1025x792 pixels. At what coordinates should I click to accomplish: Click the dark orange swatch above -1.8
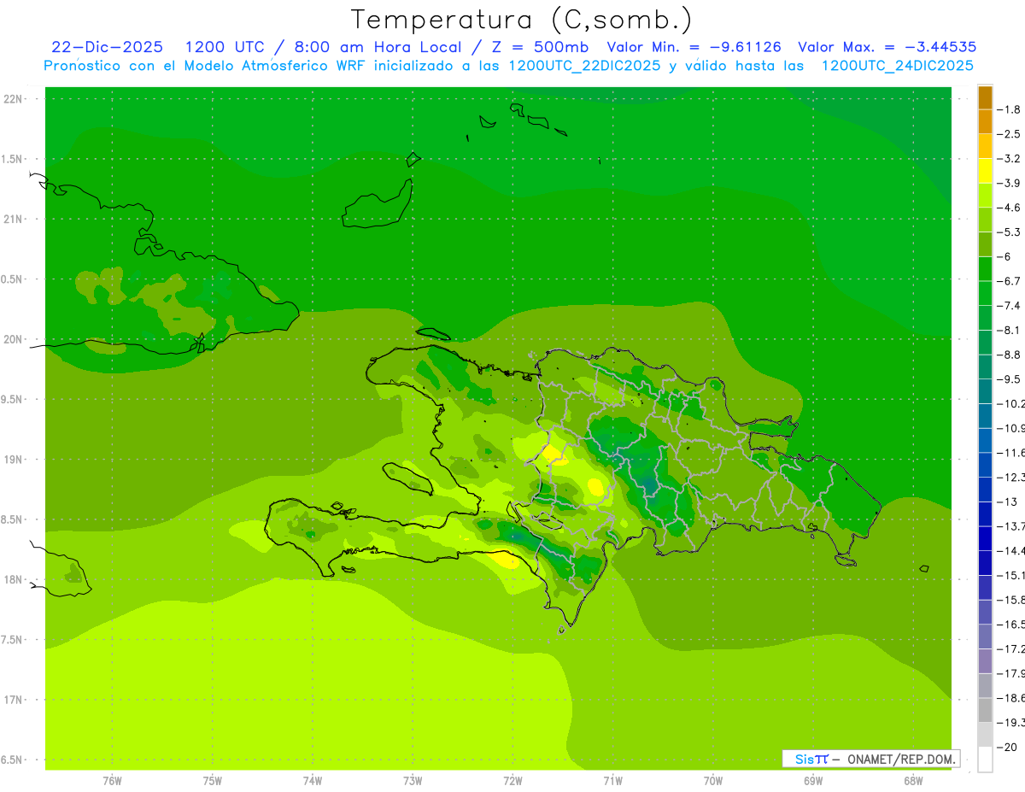tap(986, 98)
